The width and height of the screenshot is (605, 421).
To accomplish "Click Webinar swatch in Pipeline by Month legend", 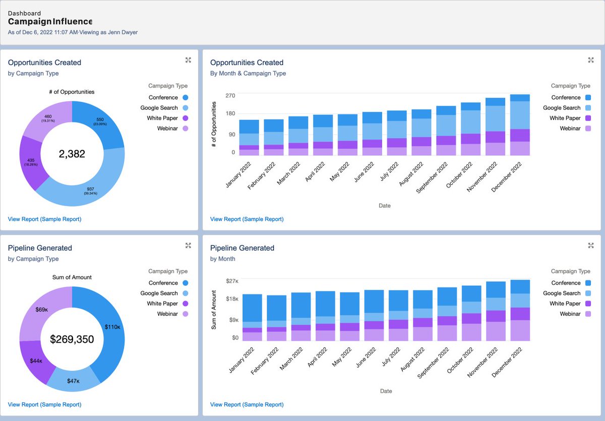I will point(588,314).
